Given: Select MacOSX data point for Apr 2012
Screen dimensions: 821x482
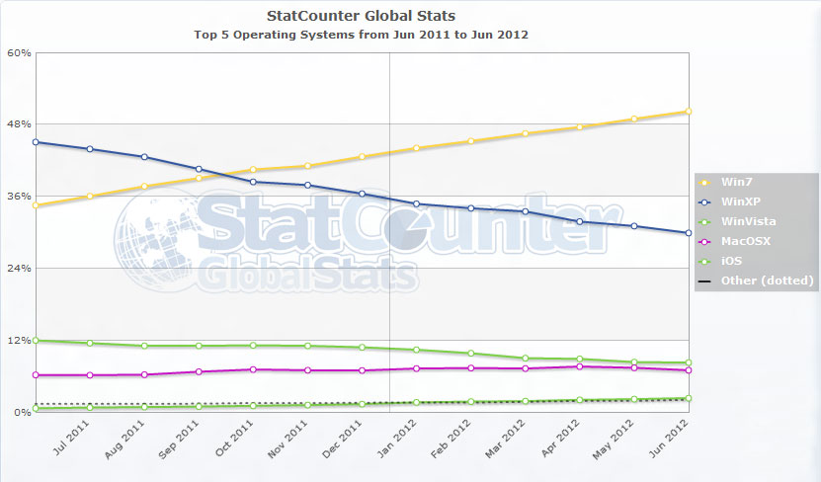Looking at the screenshot, I should click(580, 366).
